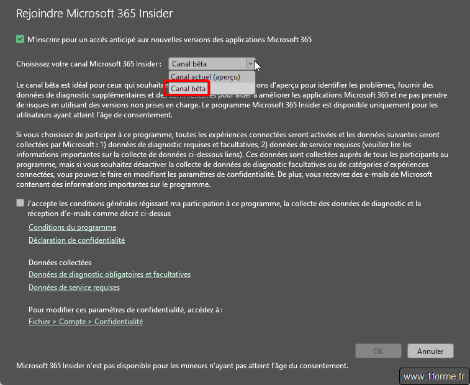Click the OK button
Image resolution: width=470 pixels, height=385 pixels.
pyautogui.click(x=378, y=351)
